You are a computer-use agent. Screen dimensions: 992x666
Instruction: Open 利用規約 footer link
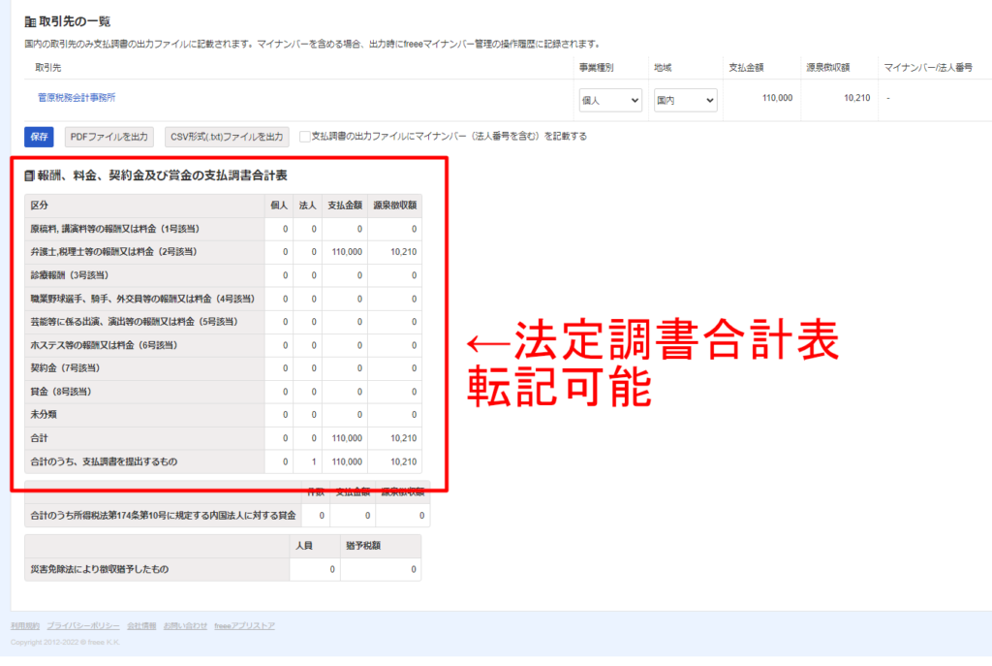[25, 625]
